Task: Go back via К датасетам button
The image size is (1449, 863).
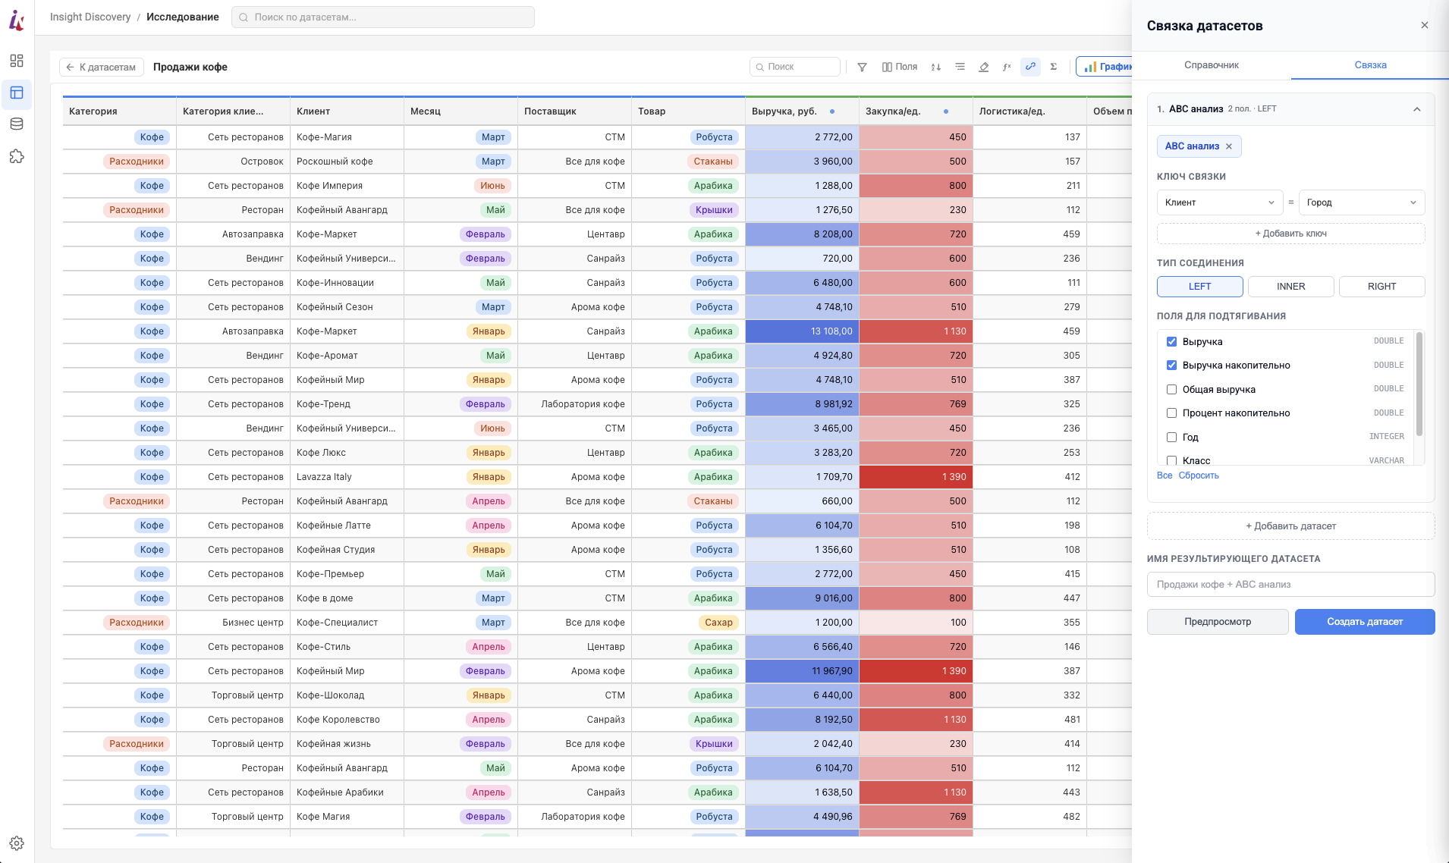Action: coord(101,67)
